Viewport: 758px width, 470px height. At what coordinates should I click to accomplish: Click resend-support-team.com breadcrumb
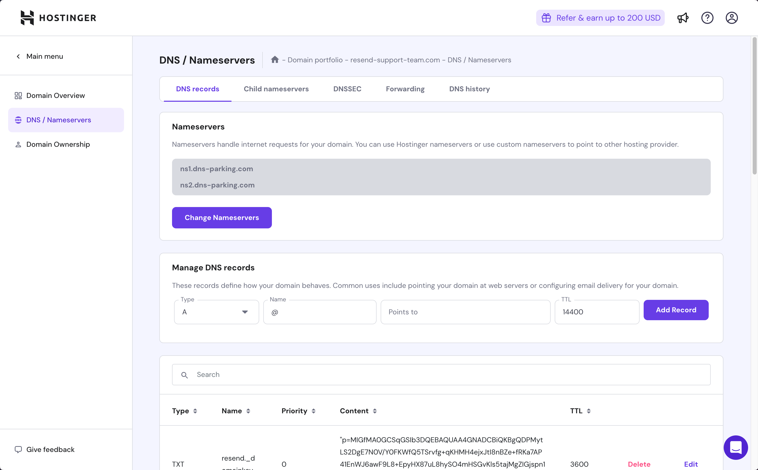[x=395, y=60]
